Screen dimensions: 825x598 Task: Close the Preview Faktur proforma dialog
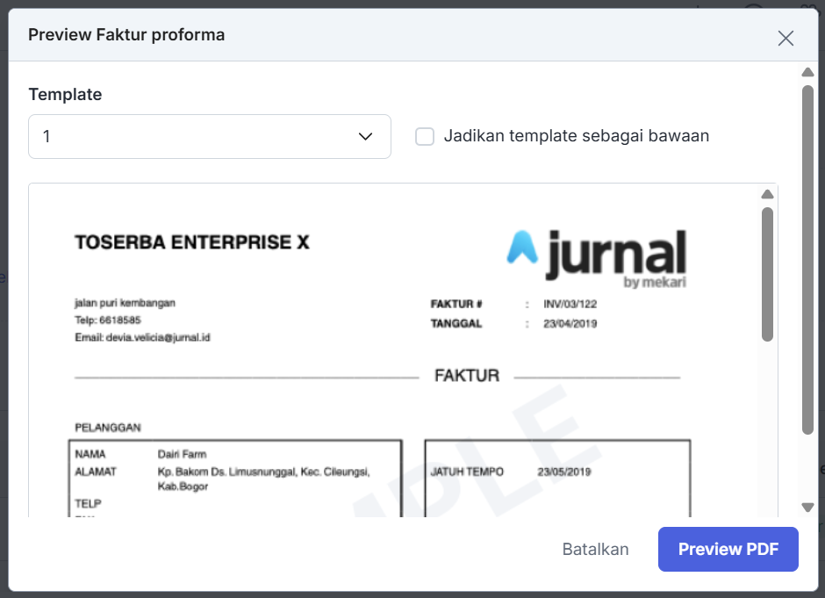click(786, 38)
